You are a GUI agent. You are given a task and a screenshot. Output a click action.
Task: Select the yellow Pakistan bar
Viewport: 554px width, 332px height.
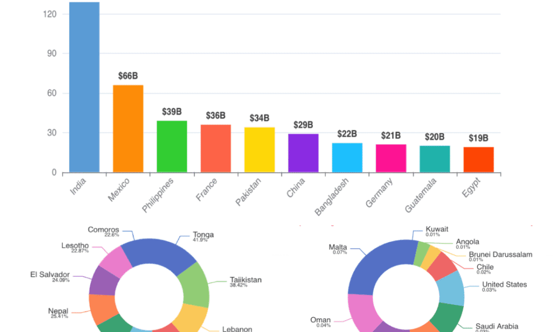click(259, 150)
